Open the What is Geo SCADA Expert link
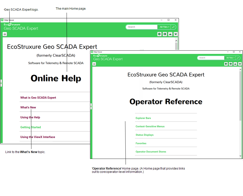Image resolution: width=243 pixels, height=196 pixels. [x=38, y=98]
